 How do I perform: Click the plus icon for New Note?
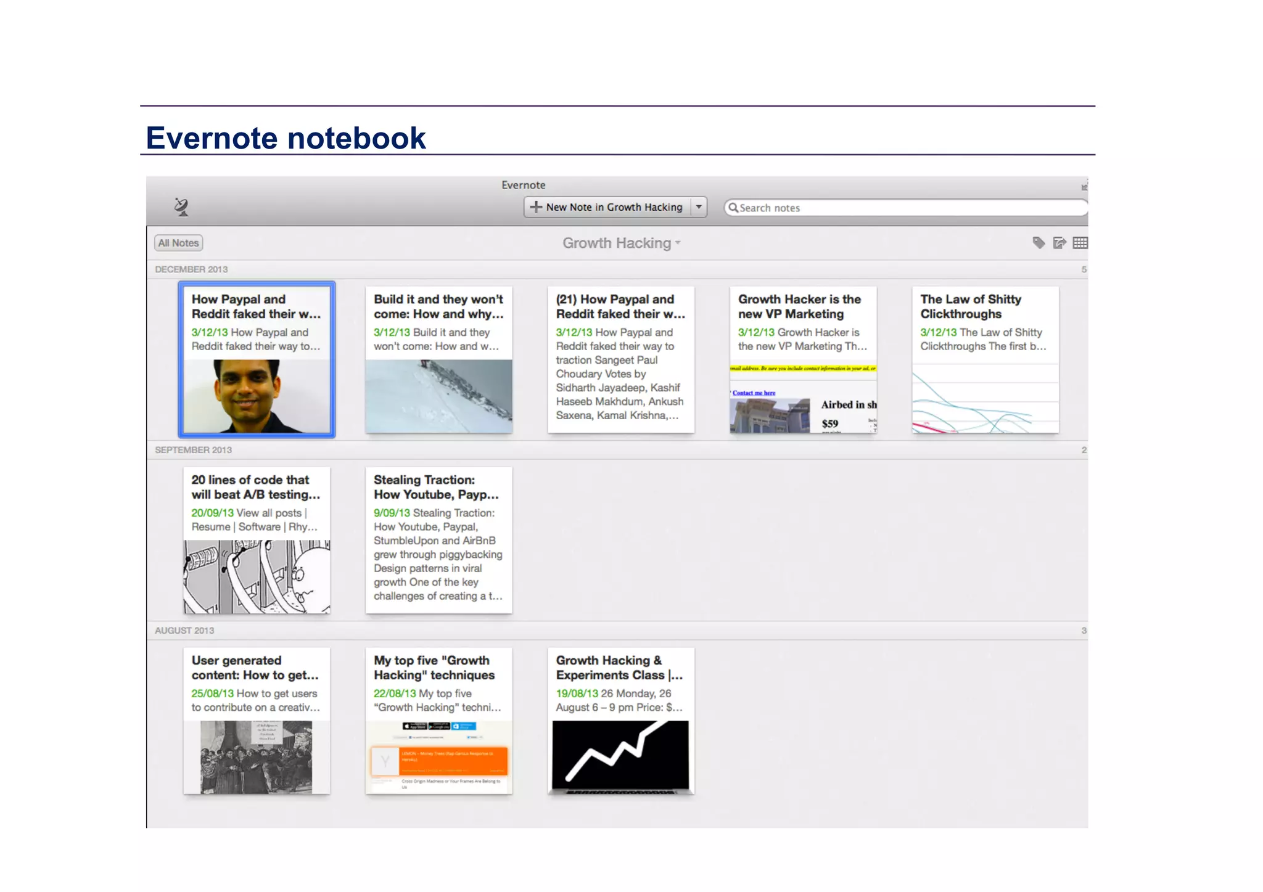point(536,207)
